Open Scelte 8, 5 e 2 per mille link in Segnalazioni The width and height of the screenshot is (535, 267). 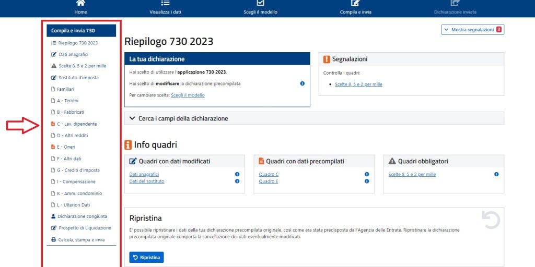coord(358,84)
